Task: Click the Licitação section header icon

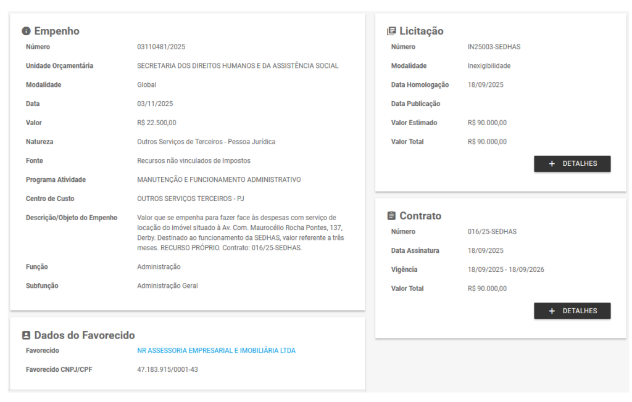Action: pos(391,31)
